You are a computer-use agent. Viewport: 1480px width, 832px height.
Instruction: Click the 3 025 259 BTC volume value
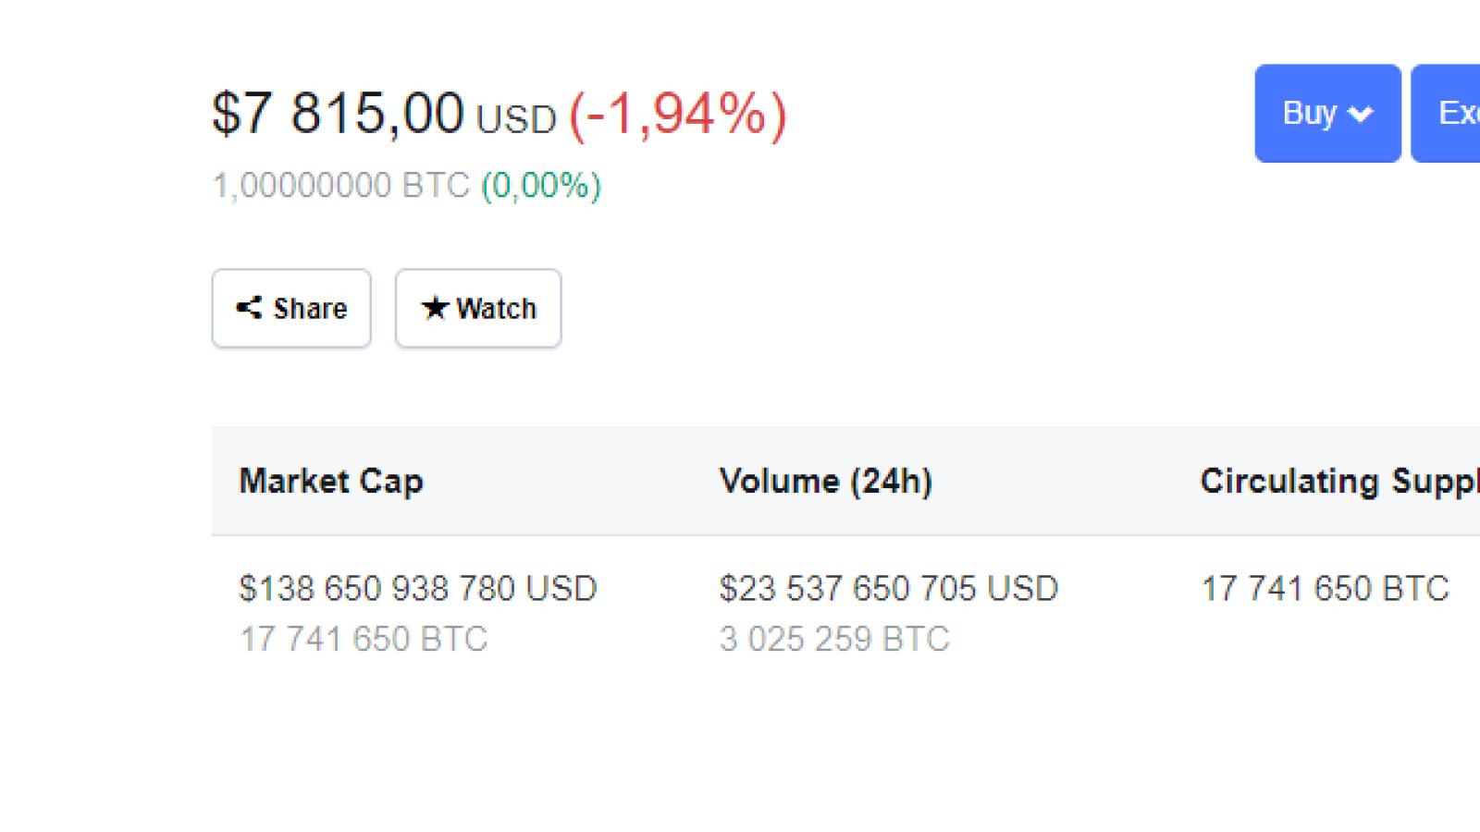pyautogui.click(x=834, y=639)
